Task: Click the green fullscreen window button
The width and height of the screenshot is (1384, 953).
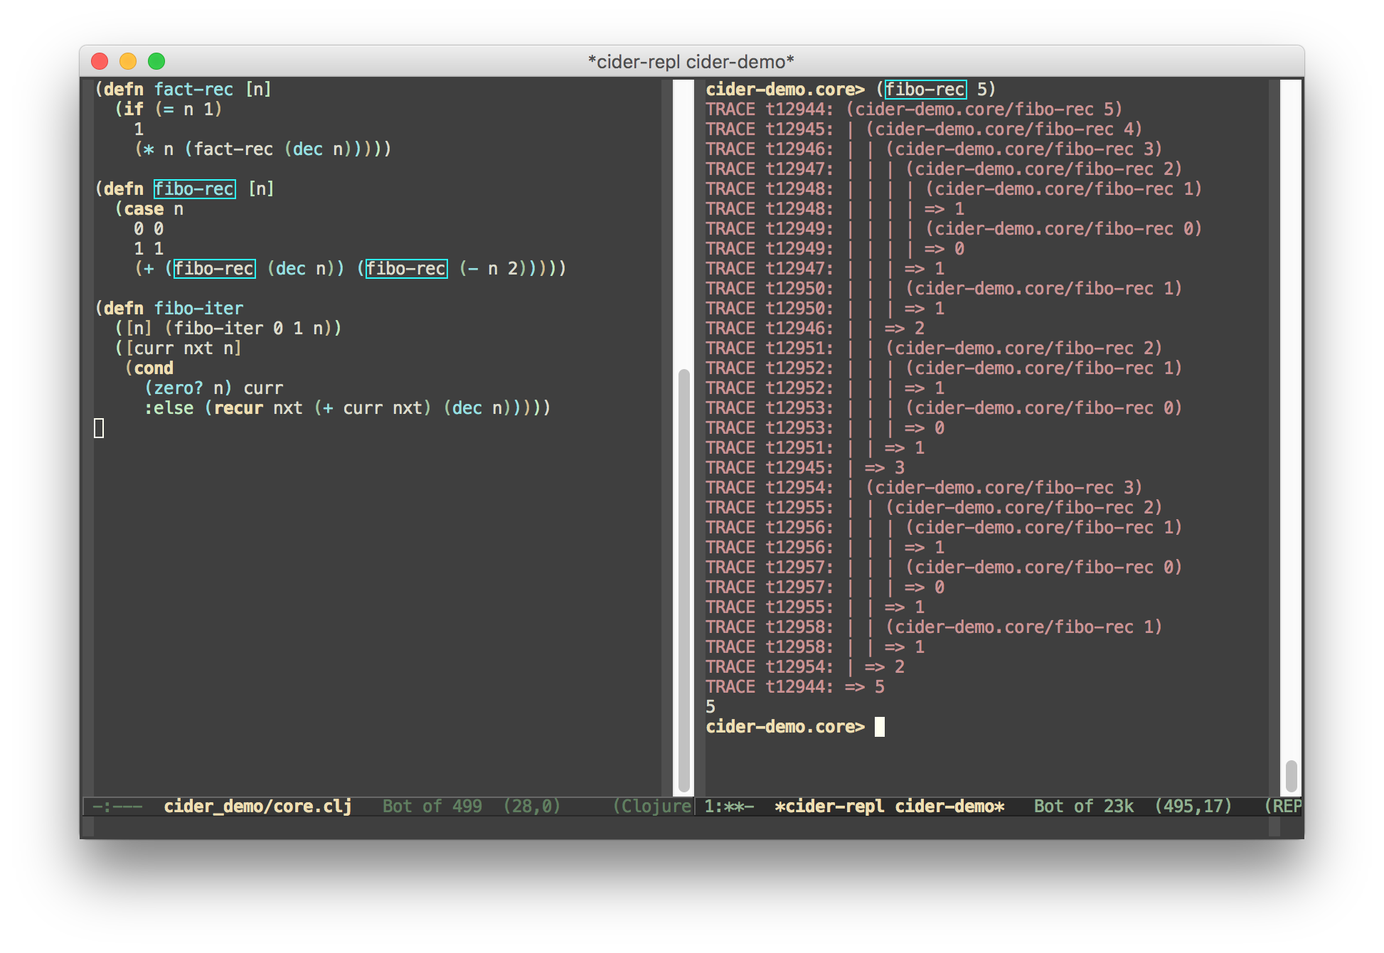Action: pos(156,62)
